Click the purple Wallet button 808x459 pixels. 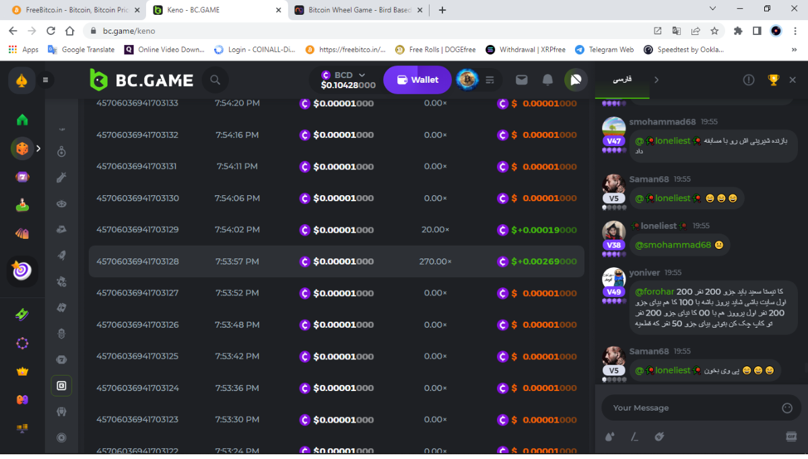417,80
